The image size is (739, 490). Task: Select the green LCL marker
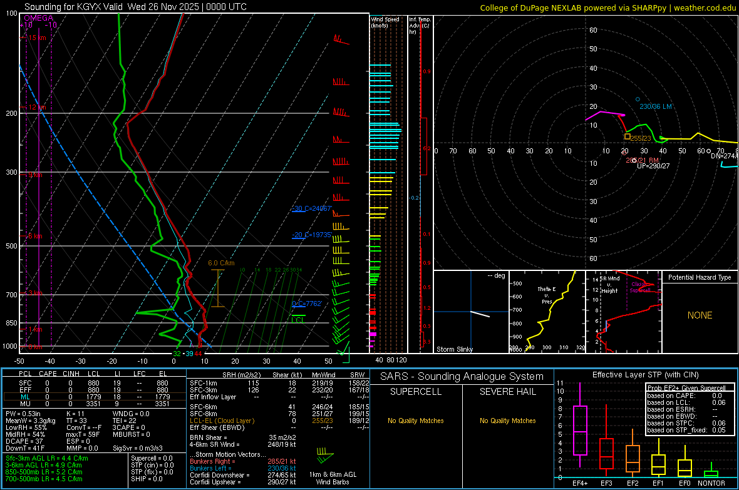click(x=298, y=319)
